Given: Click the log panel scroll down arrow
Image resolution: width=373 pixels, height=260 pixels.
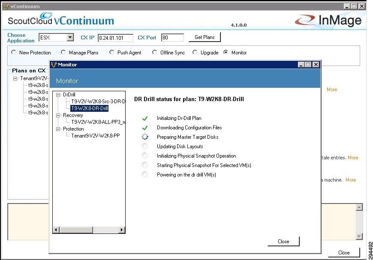Looking at the screenshot, I should pyautogui.click(x=359, y=236).
